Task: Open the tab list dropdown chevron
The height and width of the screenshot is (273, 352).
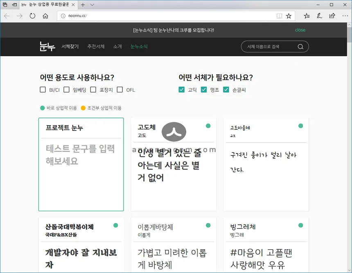Action: coord(92,5)
